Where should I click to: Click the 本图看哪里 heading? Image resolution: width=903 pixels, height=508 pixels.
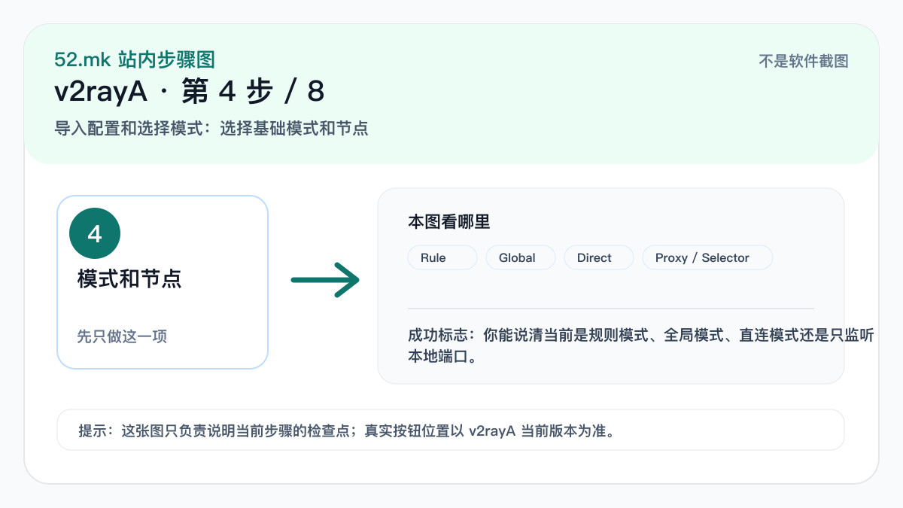pyautogui.click(x=449, y=222)
